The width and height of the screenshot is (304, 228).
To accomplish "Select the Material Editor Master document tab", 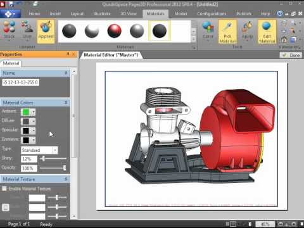I will click(111, 55).
